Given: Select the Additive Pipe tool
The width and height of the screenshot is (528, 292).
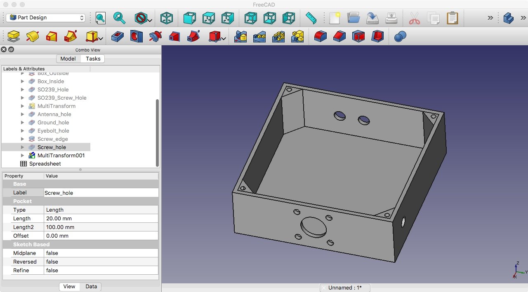Looking at the screenshot, I should [x=71, y=36].
